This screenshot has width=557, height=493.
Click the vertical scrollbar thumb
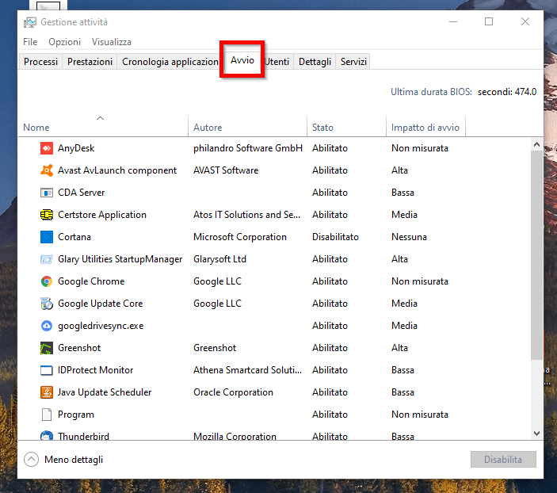click(536, 255)
